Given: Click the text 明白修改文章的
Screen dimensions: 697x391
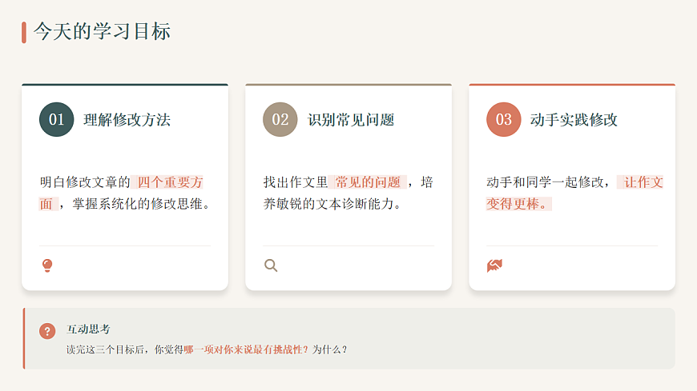Looking at the screenshot, I should (x=85, y=182).
